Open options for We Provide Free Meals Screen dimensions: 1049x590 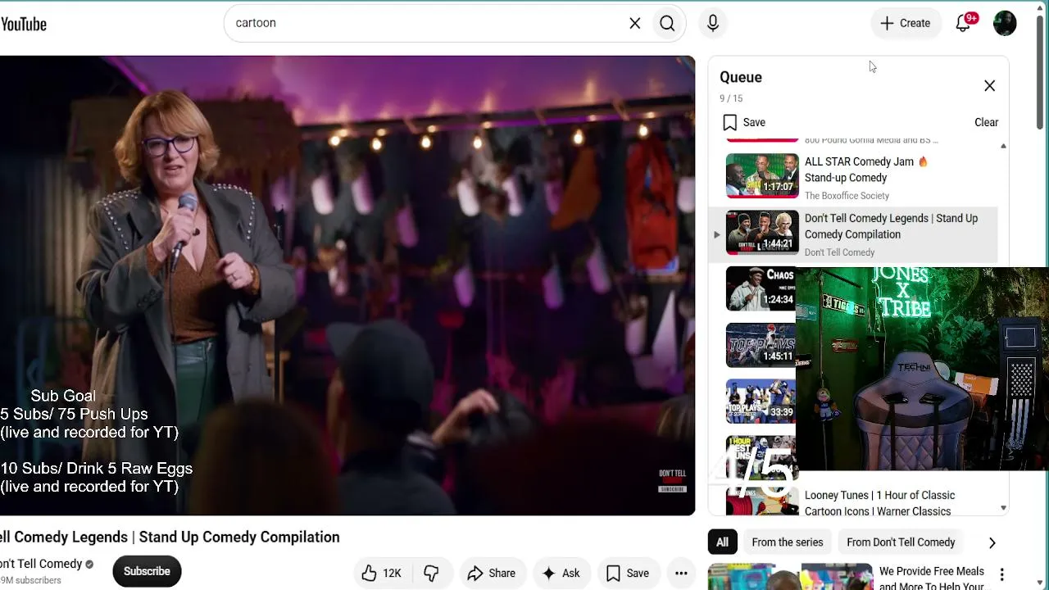coord(1001,574)
